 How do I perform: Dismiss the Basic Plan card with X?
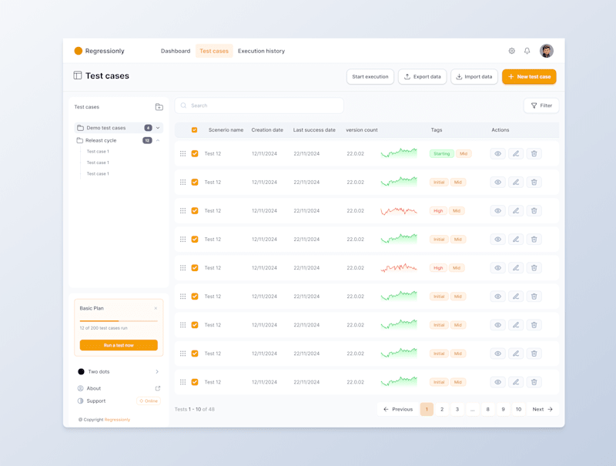click(156, 308)
